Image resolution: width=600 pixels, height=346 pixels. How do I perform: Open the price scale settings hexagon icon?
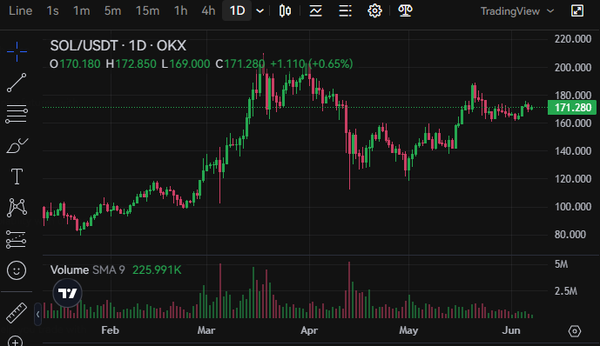tap(575, 330)
